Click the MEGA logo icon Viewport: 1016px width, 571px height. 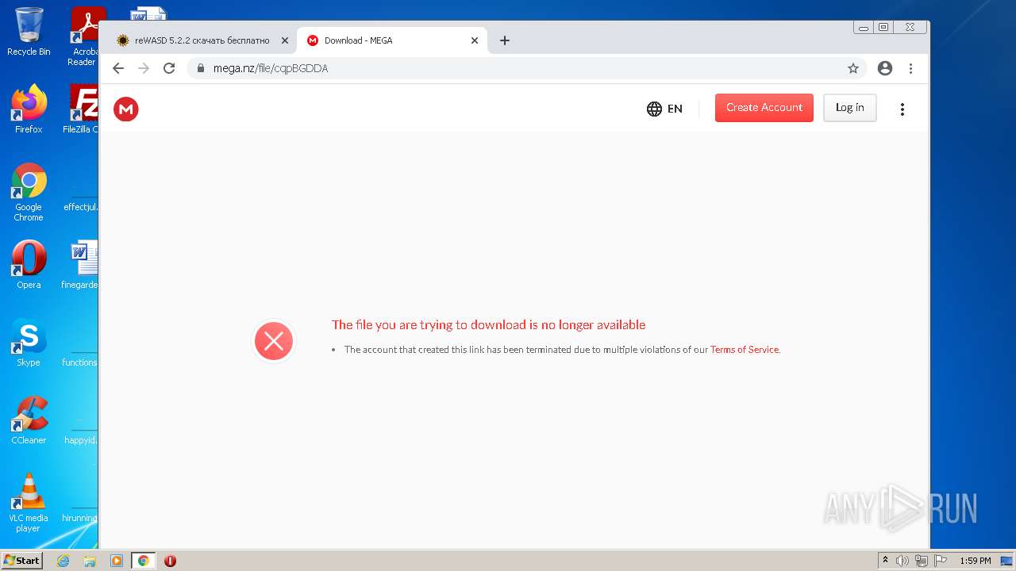tap(126, 109)
